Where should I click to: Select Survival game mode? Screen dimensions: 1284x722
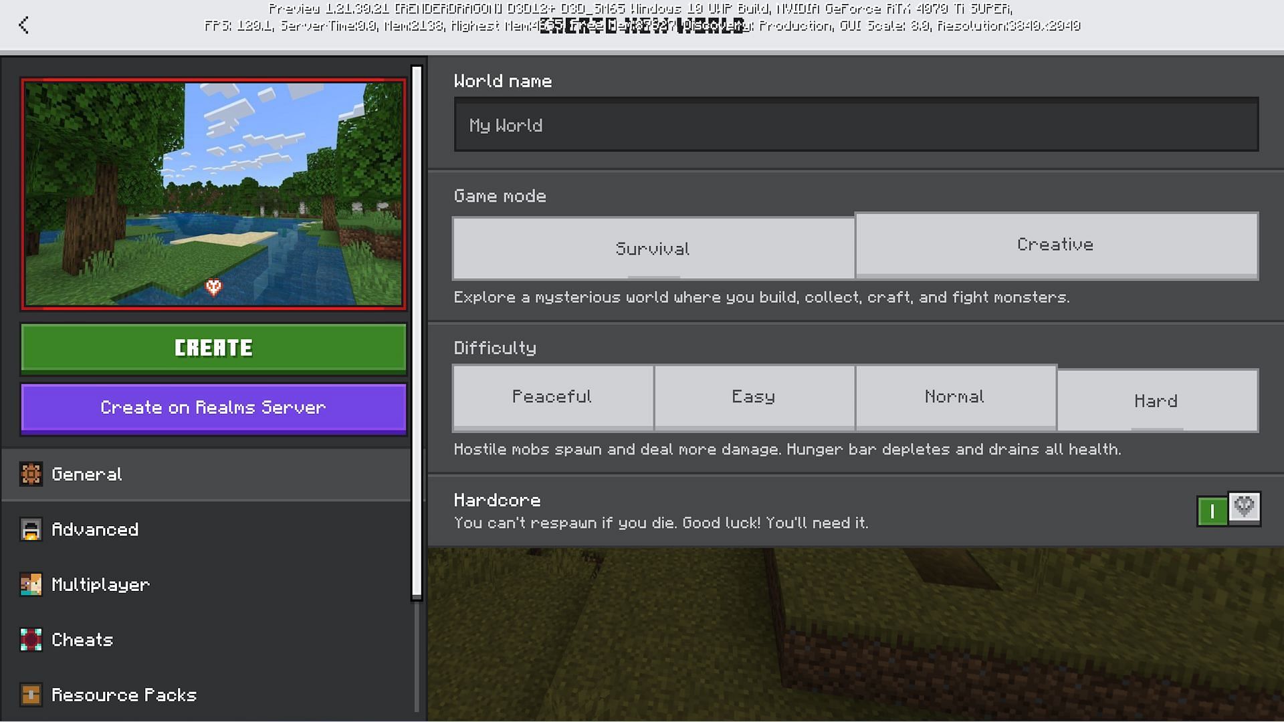tap(653, 249)
